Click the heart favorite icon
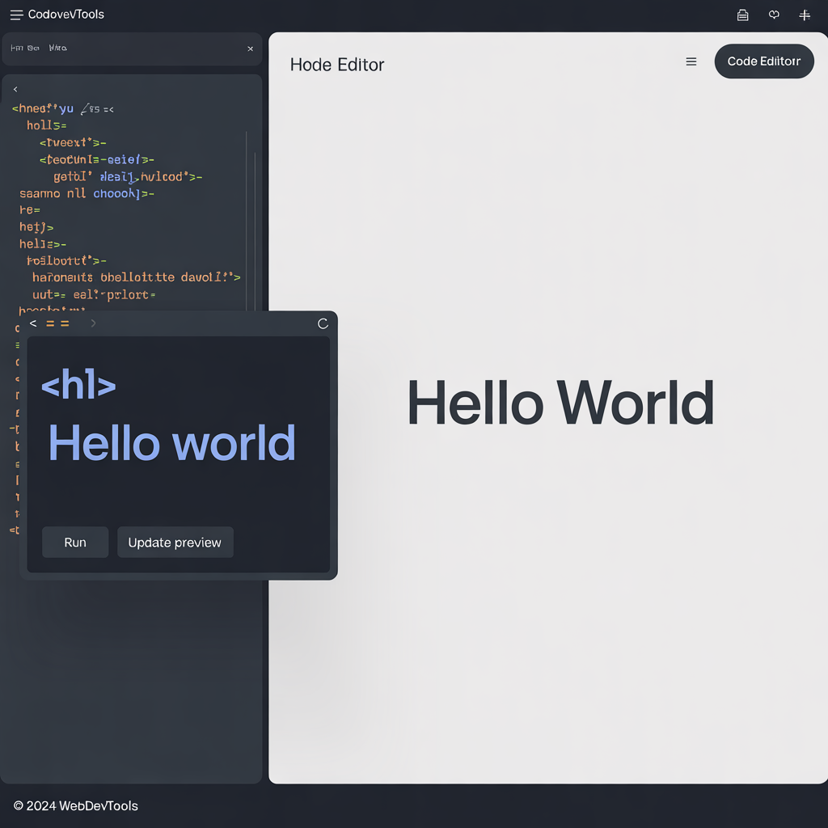828x828 pixels. click(x=774, y=15)
